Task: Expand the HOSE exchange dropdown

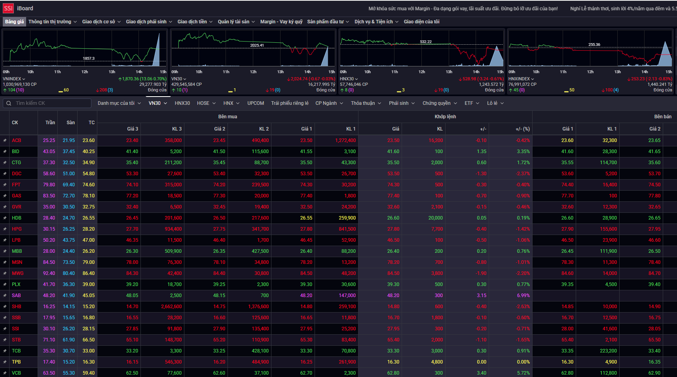Action: [206, 103]
